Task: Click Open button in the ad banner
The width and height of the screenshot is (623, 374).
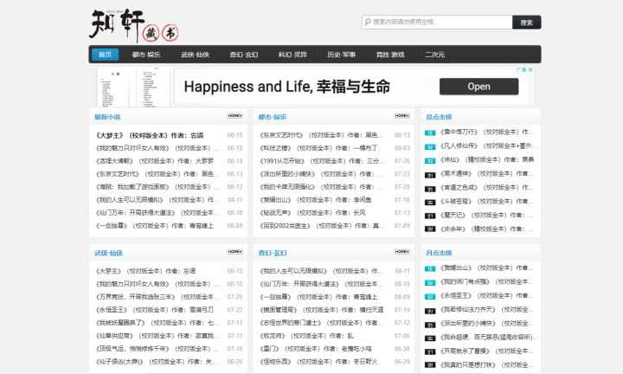Action: [x=478, y=87]
